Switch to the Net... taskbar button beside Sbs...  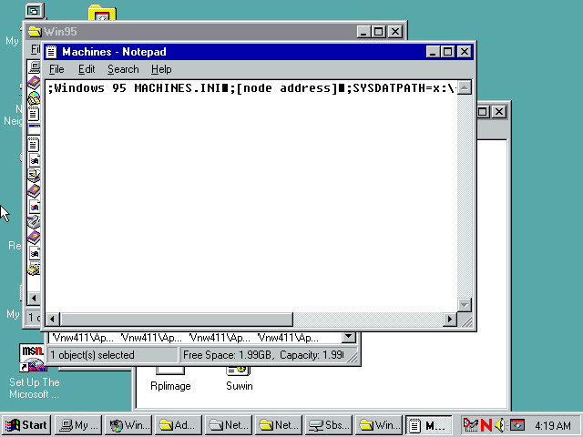[x=279, y=425]
